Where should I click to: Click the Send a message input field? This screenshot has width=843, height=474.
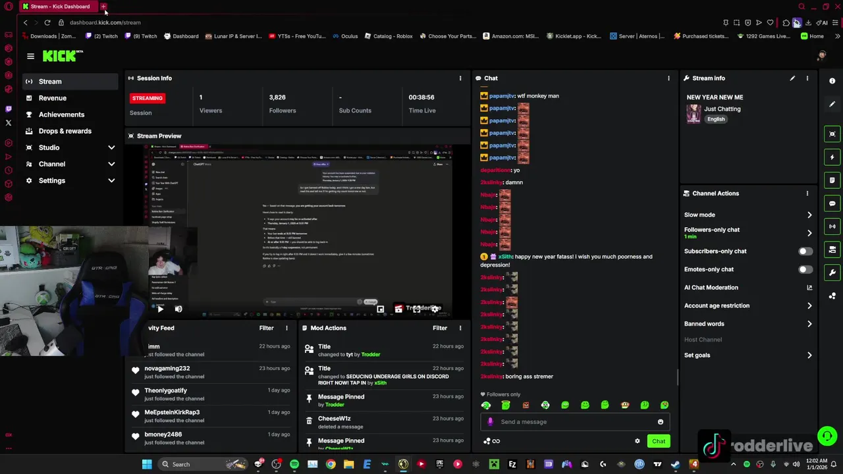pyautogui.click(x=576, y=422)
